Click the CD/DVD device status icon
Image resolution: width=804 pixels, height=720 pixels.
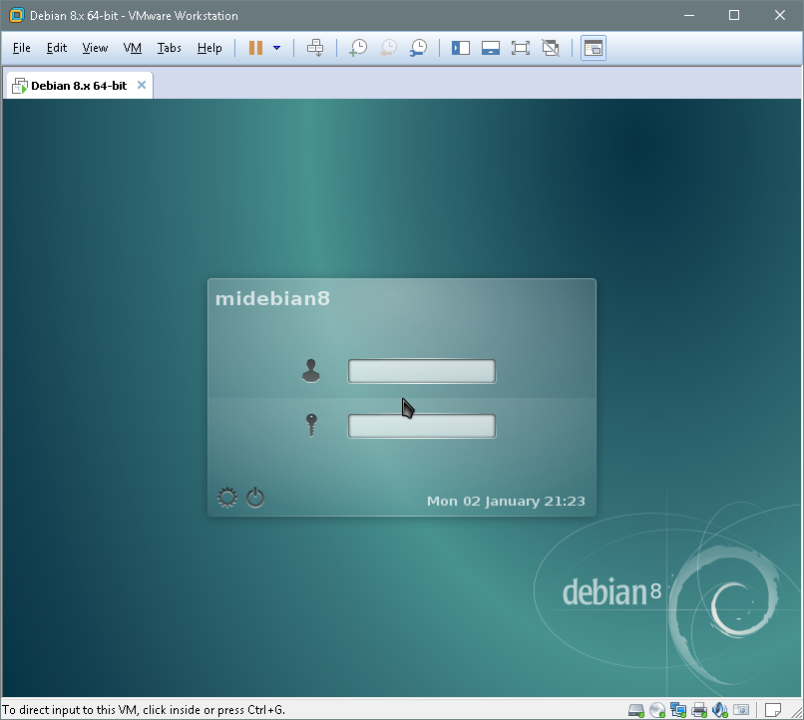point(655,709)
